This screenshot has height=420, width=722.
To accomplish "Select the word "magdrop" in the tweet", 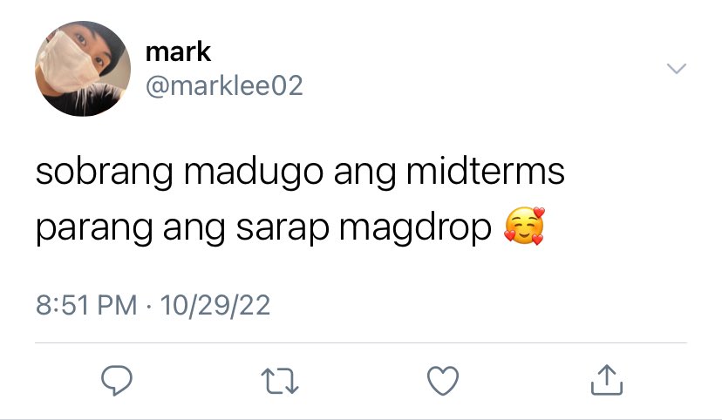I will pos(415,228).
